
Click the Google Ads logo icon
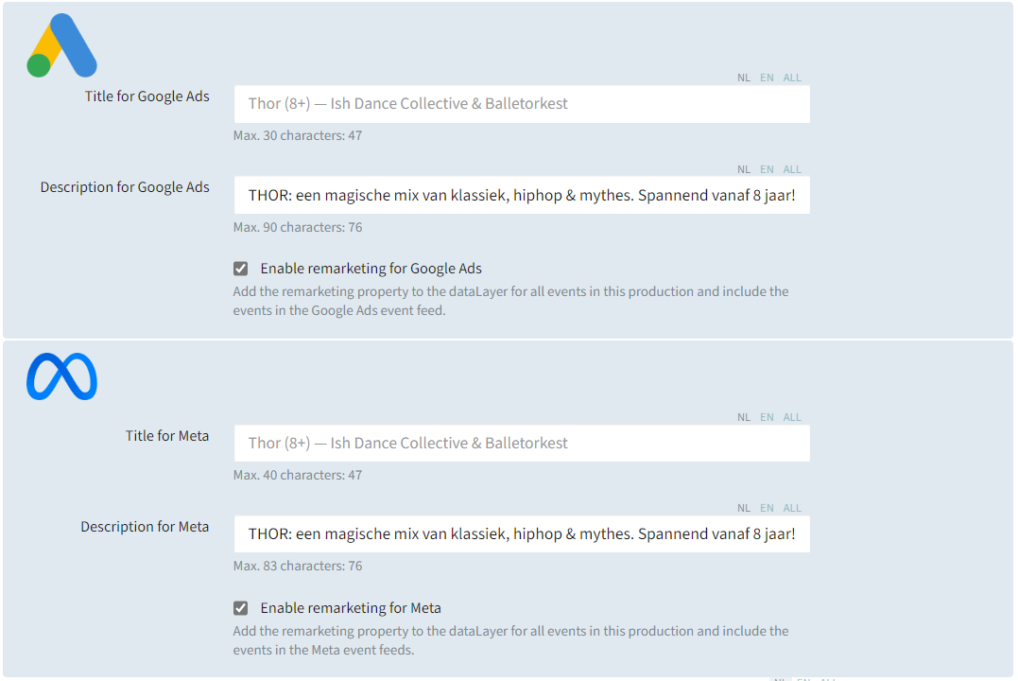(x=60, y=44)
